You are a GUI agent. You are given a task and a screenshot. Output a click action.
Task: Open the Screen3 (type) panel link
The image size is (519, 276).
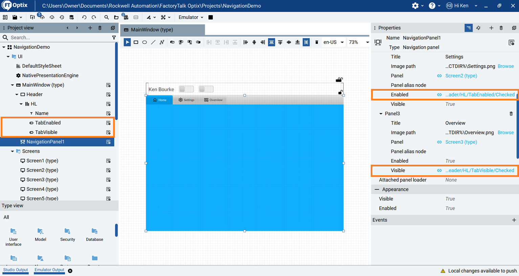(x=461, y=142)
